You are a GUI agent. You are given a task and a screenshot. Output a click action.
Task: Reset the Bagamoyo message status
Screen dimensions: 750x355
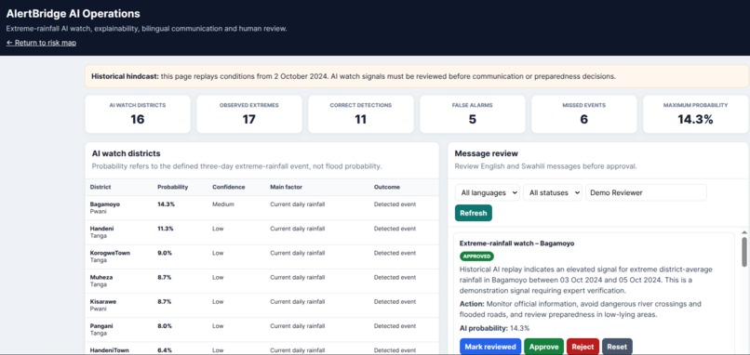[x=617, y=347]
